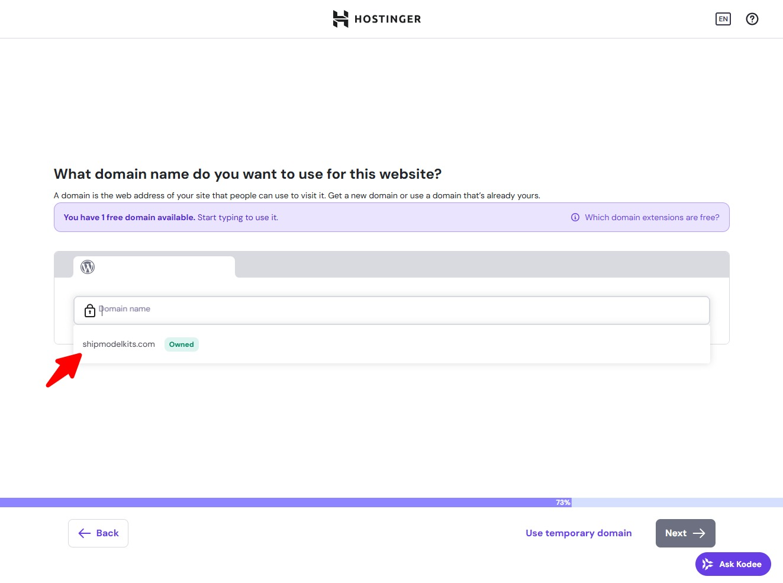Click the WordPress logo icon
The height and width of the screenshot is (583, 783).
click(x=88, y=267)
